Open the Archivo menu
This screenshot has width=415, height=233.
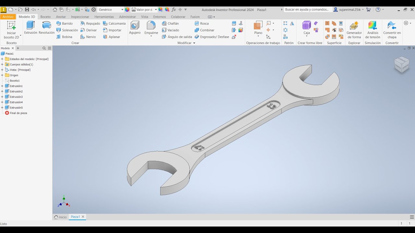coord(8,17)
